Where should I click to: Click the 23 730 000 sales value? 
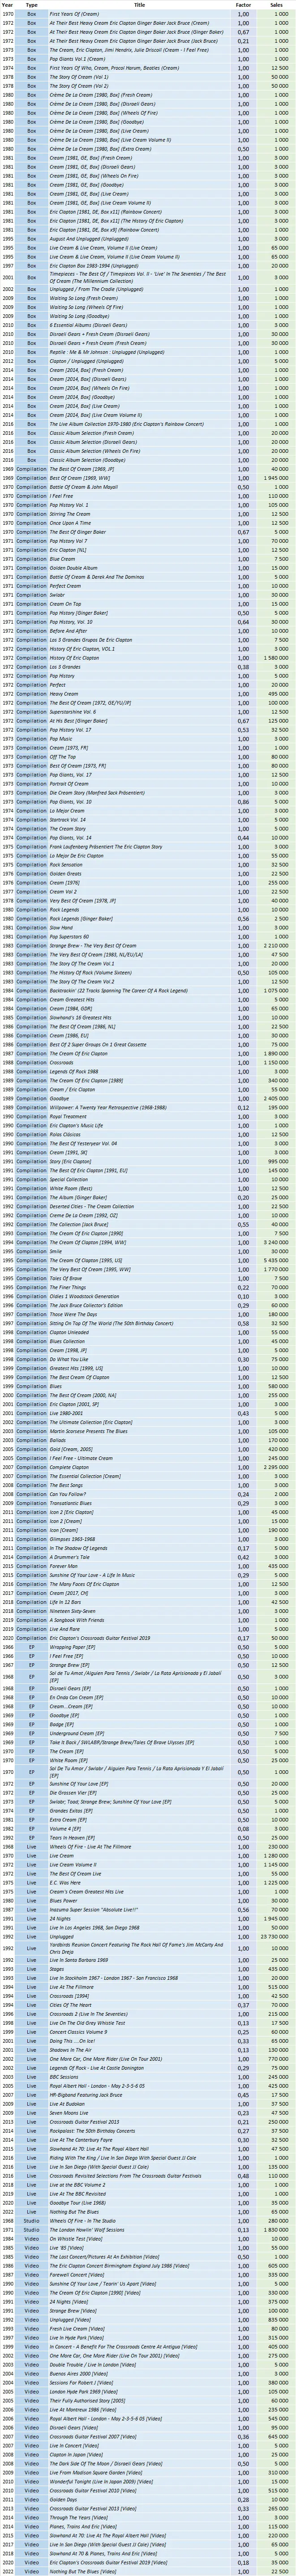coord(275,1936)
